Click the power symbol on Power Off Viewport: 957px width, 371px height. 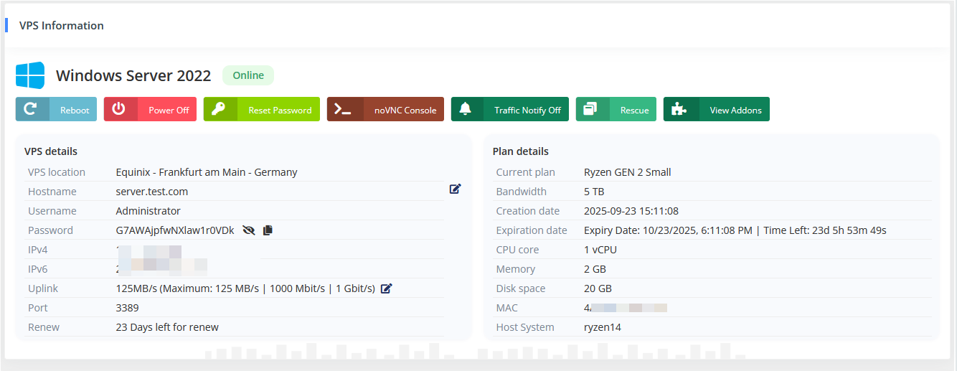[119, 110]
